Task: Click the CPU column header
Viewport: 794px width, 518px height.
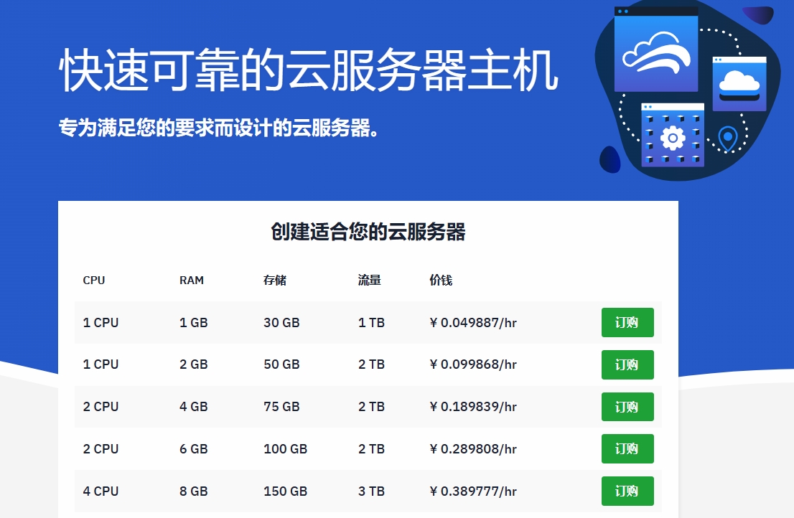Action: point(94,281)
